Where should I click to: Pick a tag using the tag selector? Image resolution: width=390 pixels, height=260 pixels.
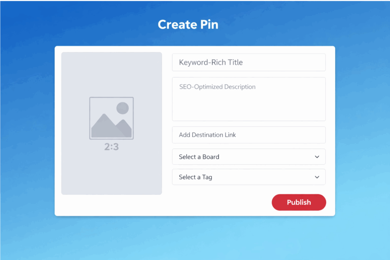249,177
